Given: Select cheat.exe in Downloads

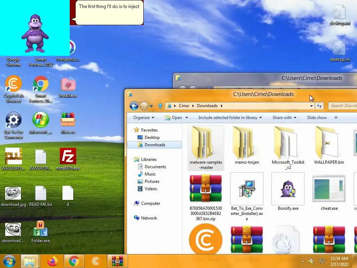Looking at the screenshot, I should (x=329, y=192).
